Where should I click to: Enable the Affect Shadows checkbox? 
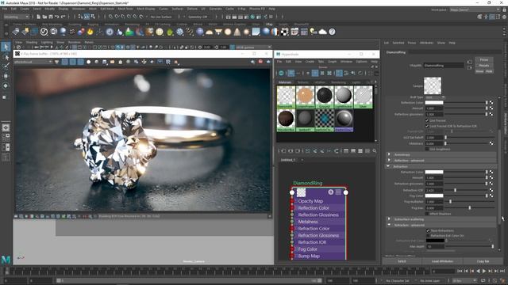[x=427, y=214]
